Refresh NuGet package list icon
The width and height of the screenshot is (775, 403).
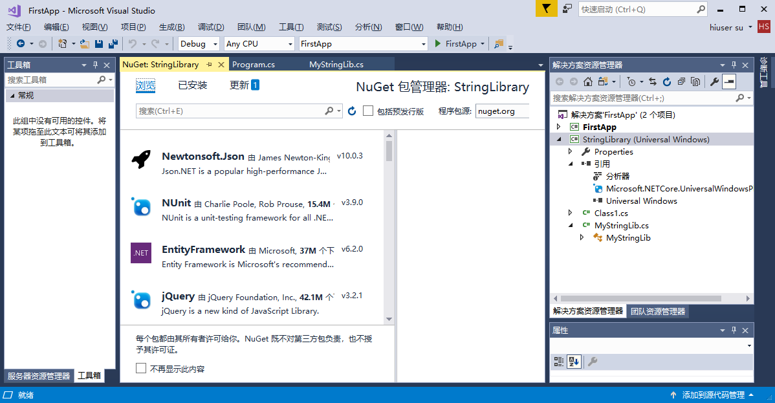352,111
